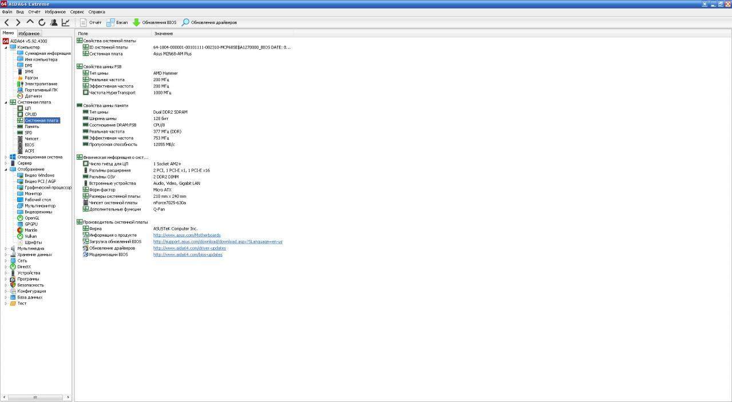
Task: Select Графический процессор in the tree
Action: [x=48, y=188]
